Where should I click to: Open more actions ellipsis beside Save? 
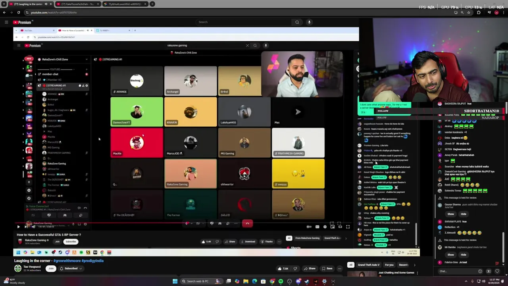point(339,269)
